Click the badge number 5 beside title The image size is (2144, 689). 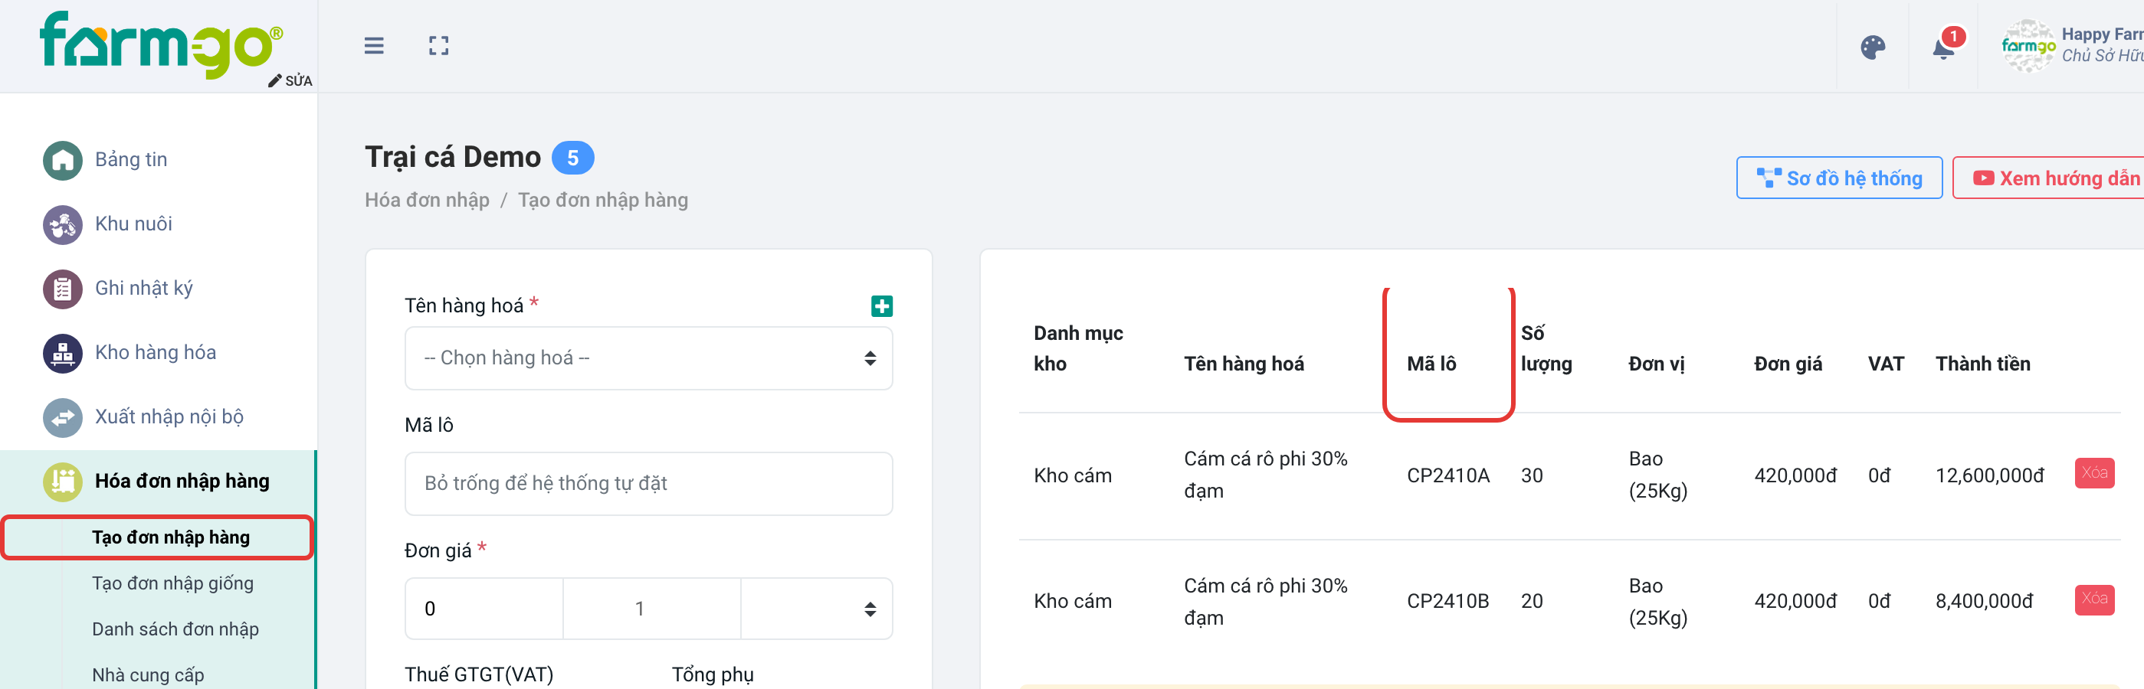coord(572,158)
